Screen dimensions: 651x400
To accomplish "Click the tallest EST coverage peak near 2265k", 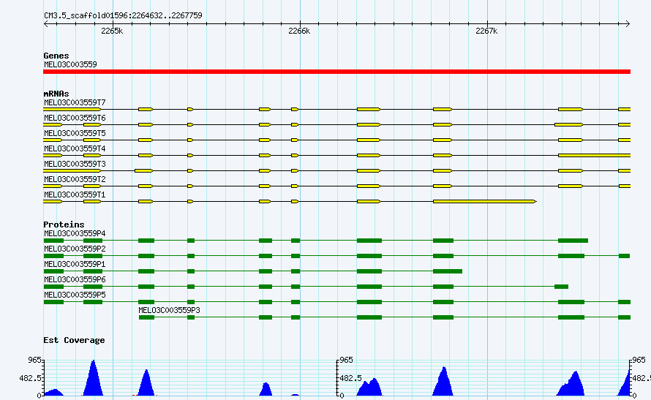I will coord(94,380).
